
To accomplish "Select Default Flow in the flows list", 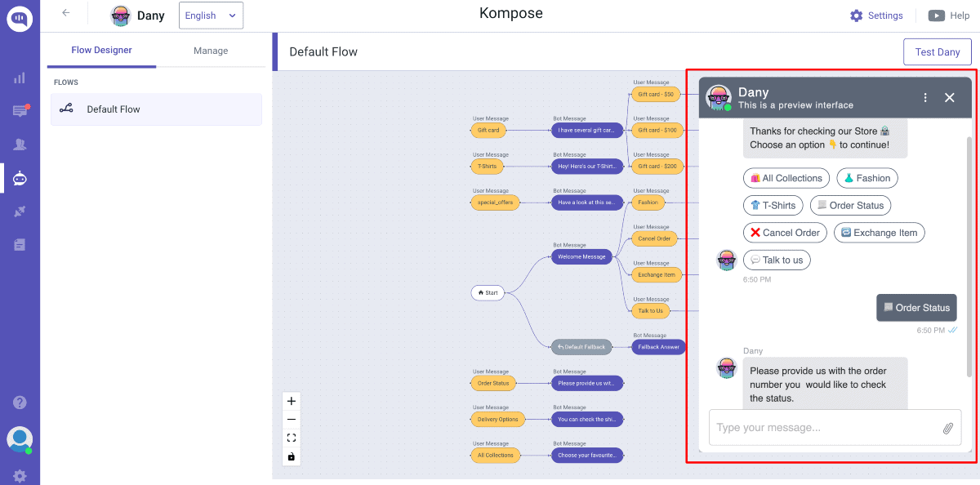I will [156, 109].
